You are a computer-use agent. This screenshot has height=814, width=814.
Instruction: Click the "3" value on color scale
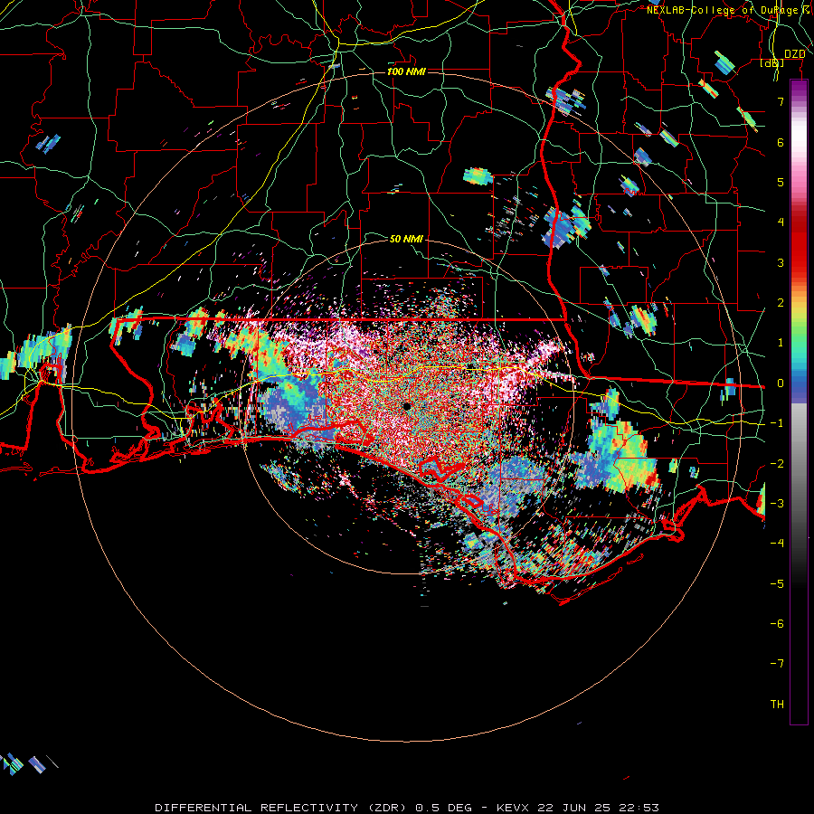pos(781,262)
